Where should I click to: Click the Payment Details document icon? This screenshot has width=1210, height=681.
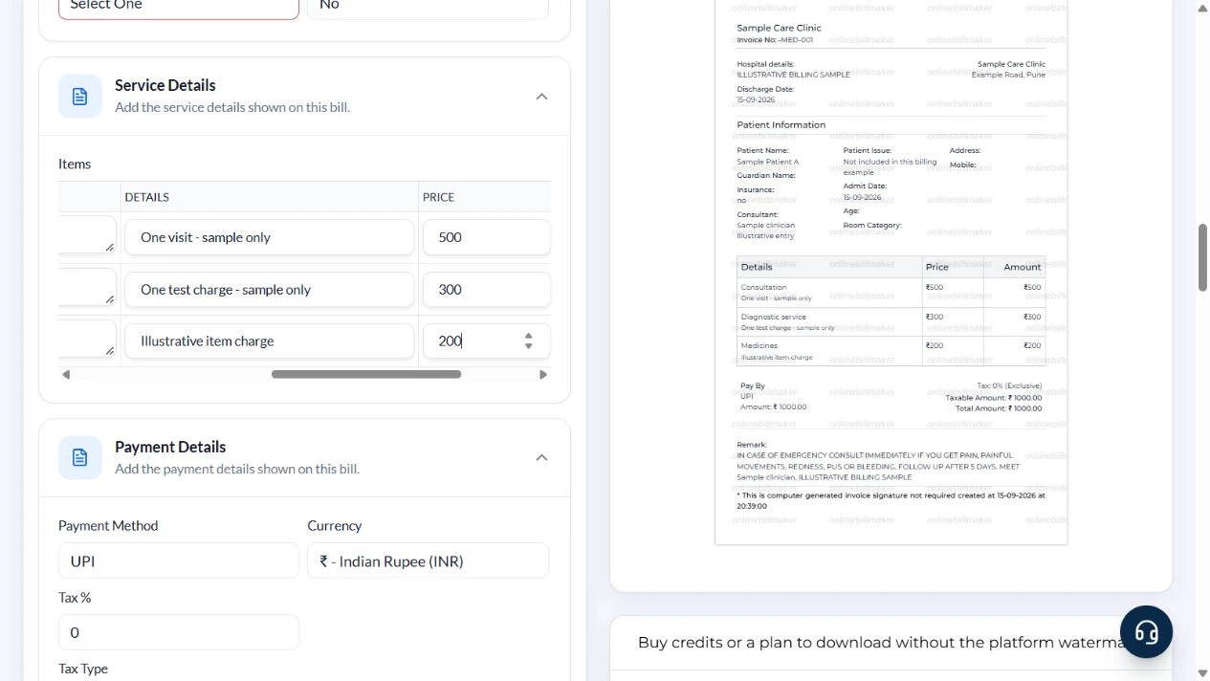[80, 458]
